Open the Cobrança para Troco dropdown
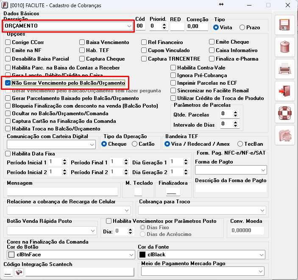The width and height of the screenshot is (298, 280). 262,211
